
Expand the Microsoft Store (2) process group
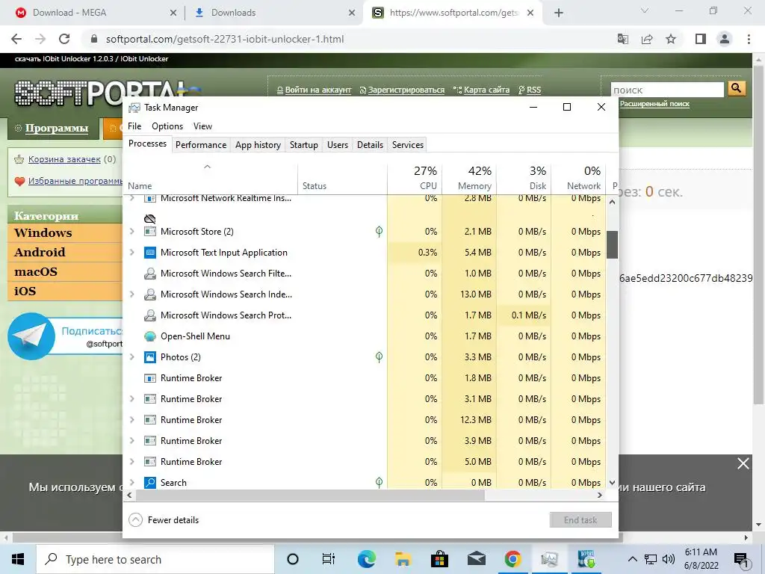pyautogui.click(x=131, y=232)
